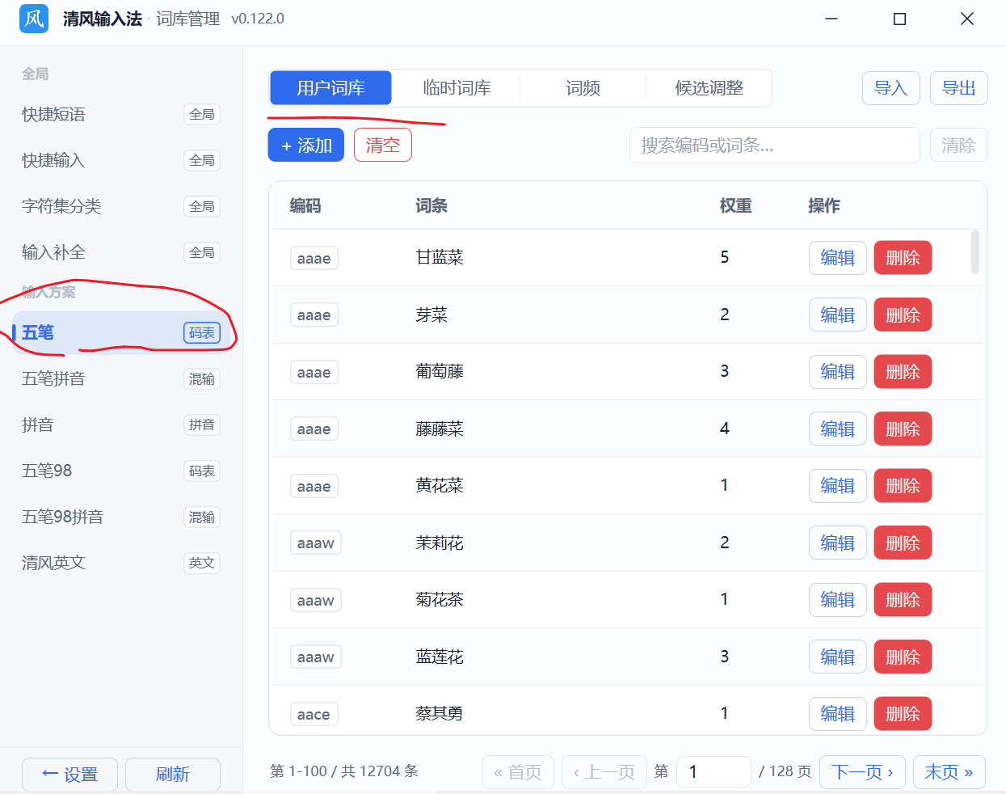1006x794 pixels.
Task: Delete the 茉莉花 entry
Action: 903,543
